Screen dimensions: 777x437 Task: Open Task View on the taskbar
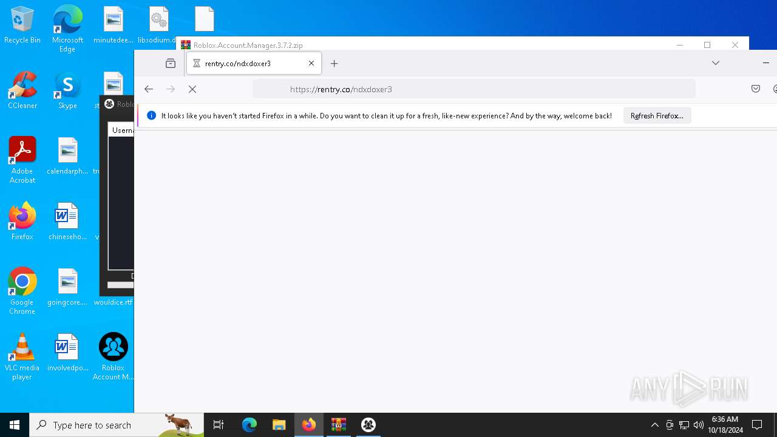(x=219, y=425)
